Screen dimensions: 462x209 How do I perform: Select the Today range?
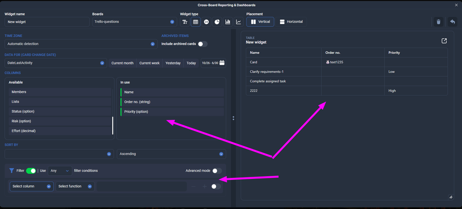(x=191, y=63)
